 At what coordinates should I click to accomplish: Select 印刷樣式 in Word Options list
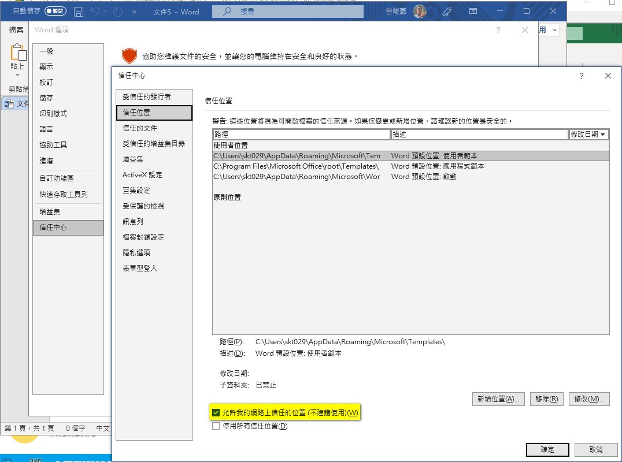(x=68, y=114)
